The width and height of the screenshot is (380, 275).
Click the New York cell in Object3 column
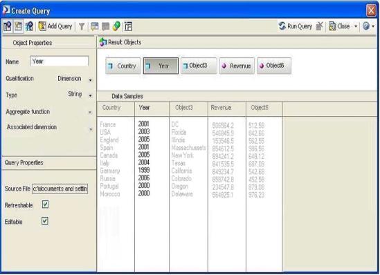[183, 155]
